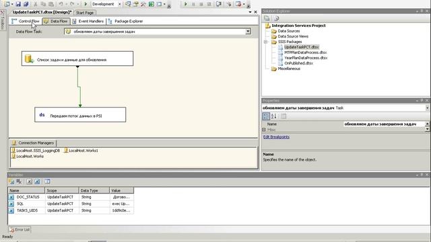
Task: Click the Scope column header in Variables
Action: click(x=61, y=190)
